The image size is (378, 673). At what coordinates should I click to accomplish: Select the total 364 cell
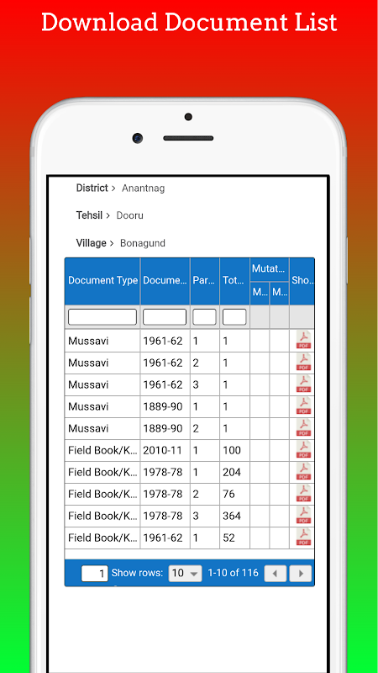tap(234, 516)
